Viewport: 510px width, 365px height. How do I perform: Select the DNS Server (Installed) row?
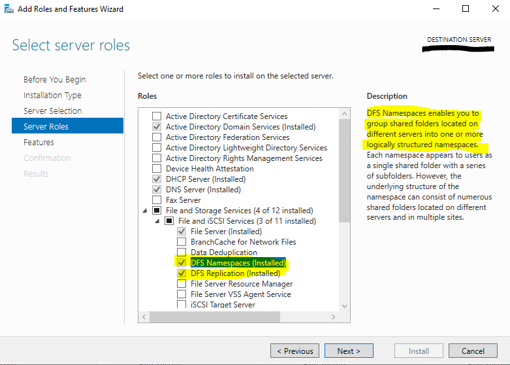(x=203, y=189)
